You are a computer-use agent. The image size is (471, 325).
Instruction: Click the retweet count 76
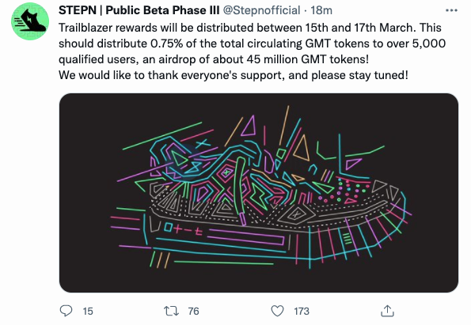(x=194, y=312)
